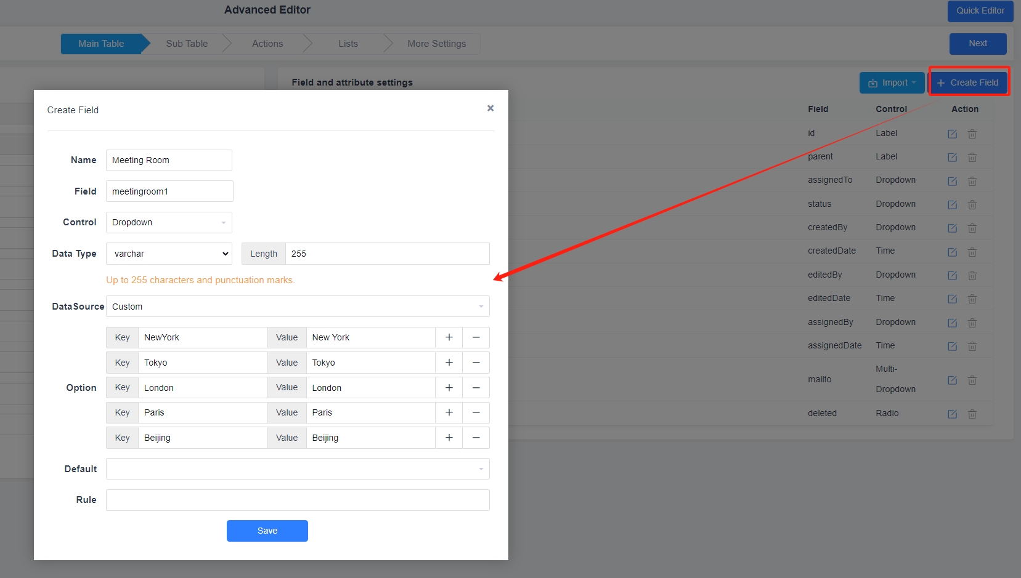The image size is (1021, 578).
Task: Click the edit icon for status field
Action: 952,204
